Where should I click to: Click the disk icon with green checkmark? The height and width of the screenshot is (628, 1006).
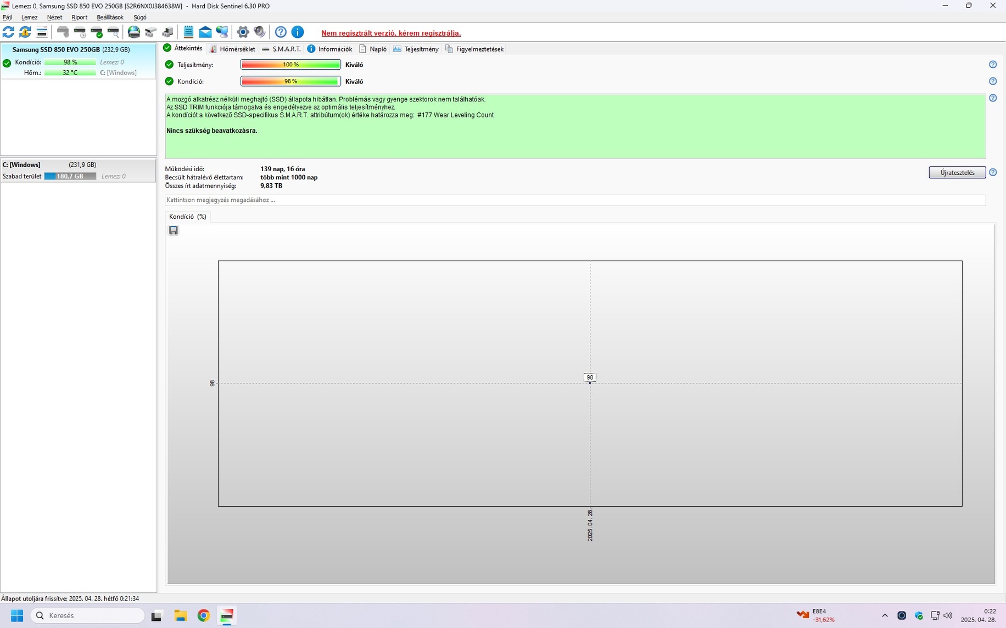coord(97,32)
